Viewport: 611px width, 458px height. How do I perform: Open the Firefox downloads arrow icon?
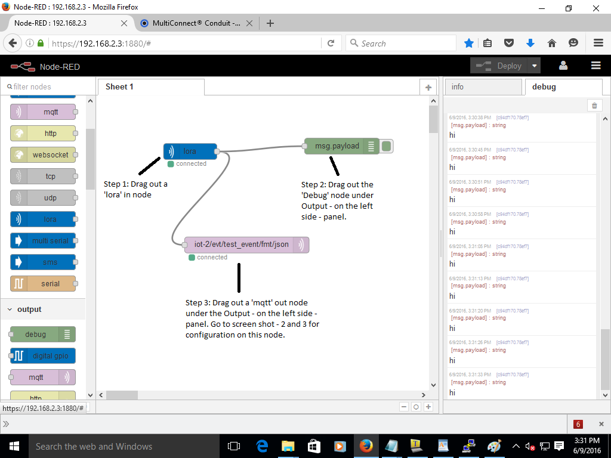pyautogui.click(x=530, y=43)
